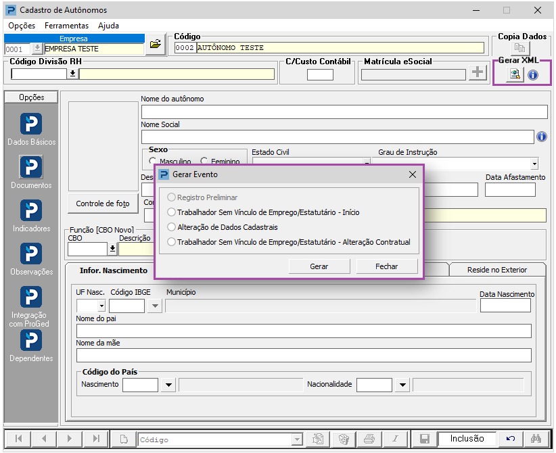This screenshot has height=453, width=556.
Task: Open the CBO lookup arrow
Action: click(x=112, y=249)
